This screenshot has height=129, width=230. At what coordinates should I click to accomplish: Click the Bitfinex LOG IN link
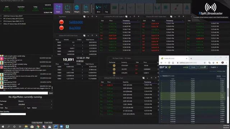(x=185, y=67)
